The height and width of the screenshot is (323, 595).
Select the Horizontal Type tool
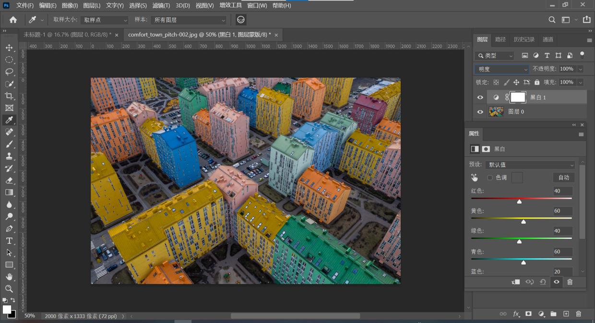(x=9, y=241)
